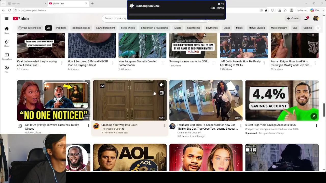Reload the page with the refresh icon
The image size is (326, 183).
pyautogui.click(x=9, y=10)
